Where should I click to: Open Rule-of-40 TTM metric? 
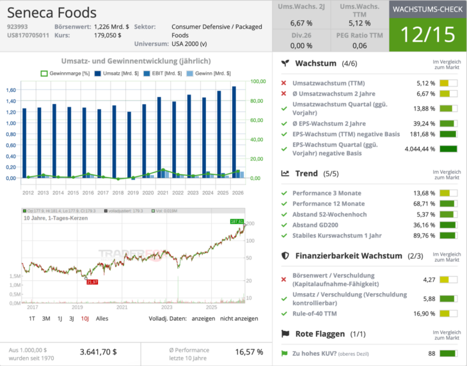(315, 314)
